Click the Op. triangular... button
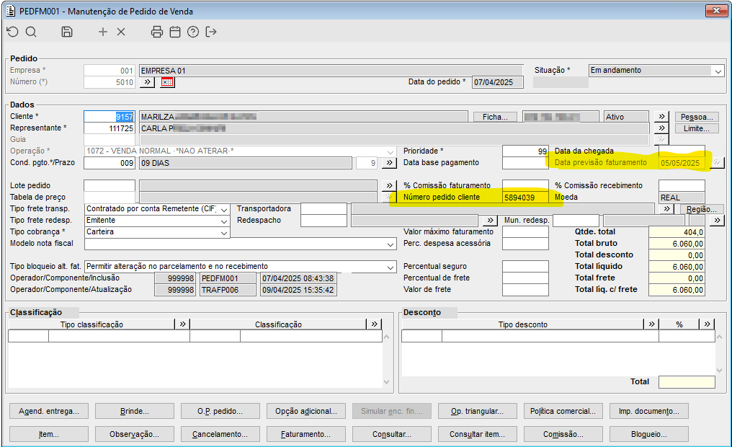The height and width of the screenshot is (447, 732). (478, 411)
